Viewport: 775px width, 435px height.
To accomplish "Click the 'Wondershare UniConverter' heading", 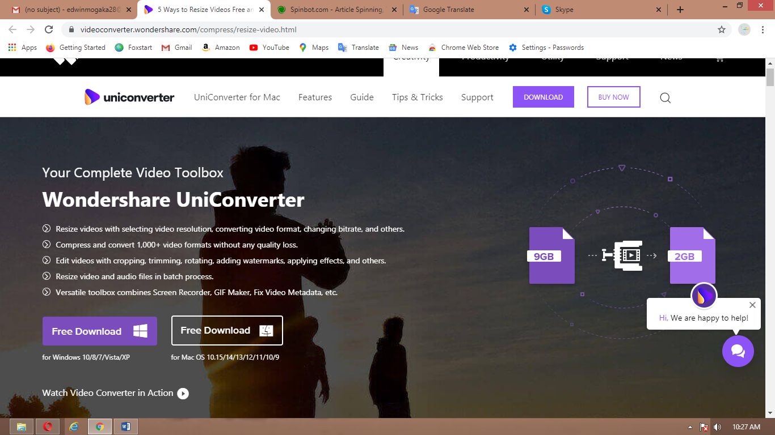I will coord(174,199).
